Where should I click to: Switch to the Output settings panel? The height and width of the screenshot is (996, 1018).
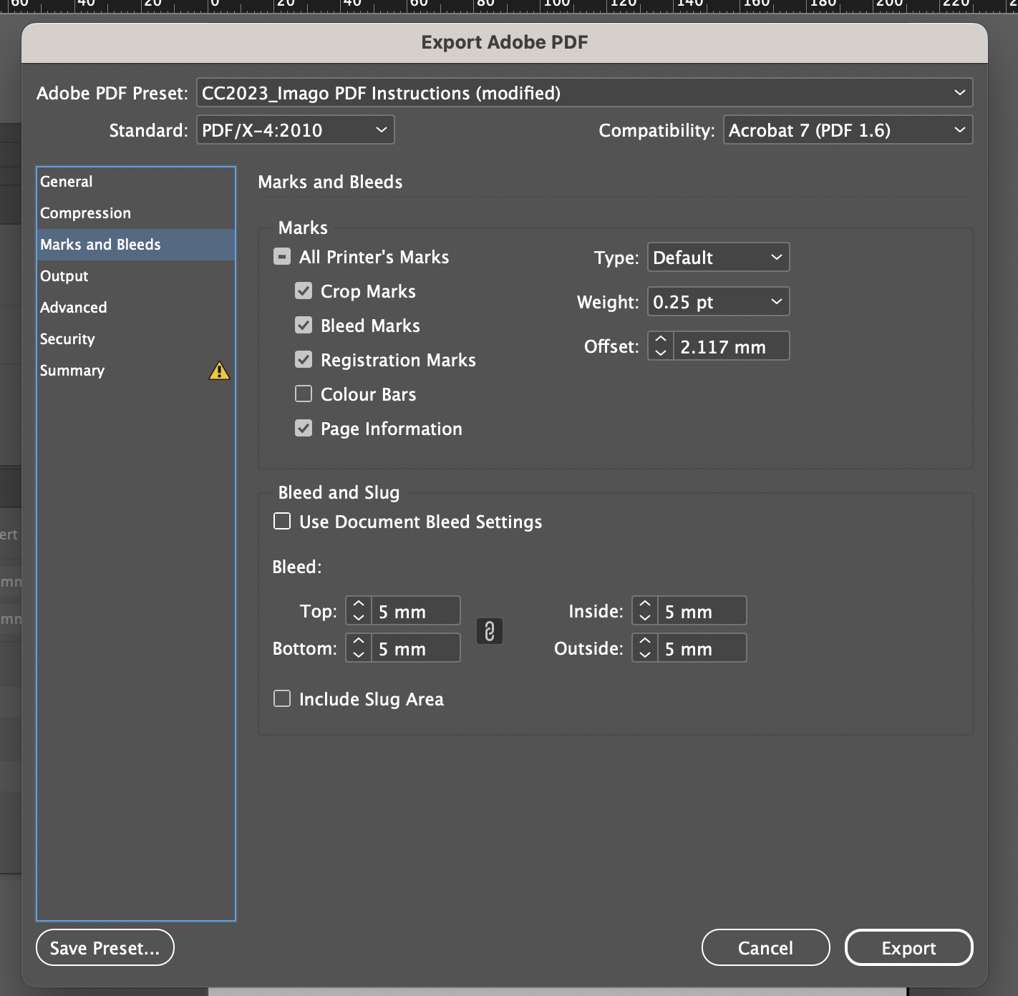click(x=64, y=275)
